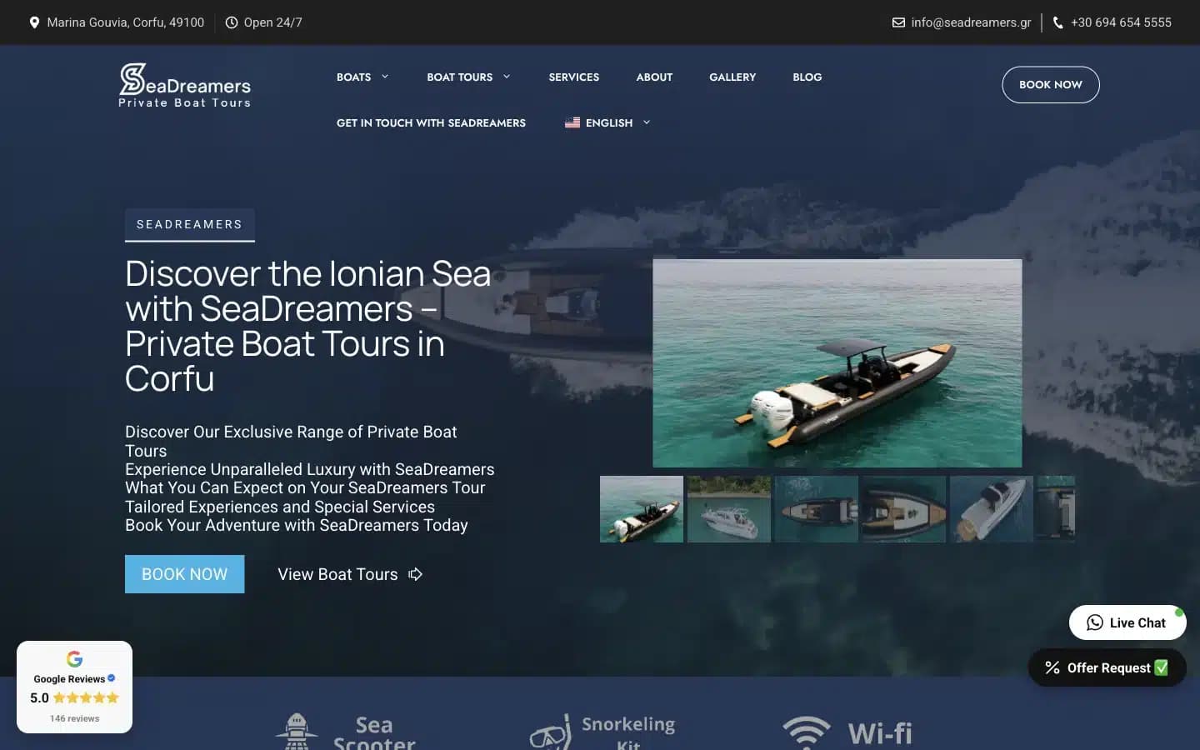Expand the Boats menu chevron
Image resolution: width=1200 pixels, height=750 pixels.
click(x=385, y=77)
